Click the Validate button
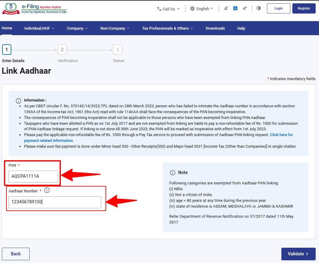The image size is (319, 263). point(298,254)
